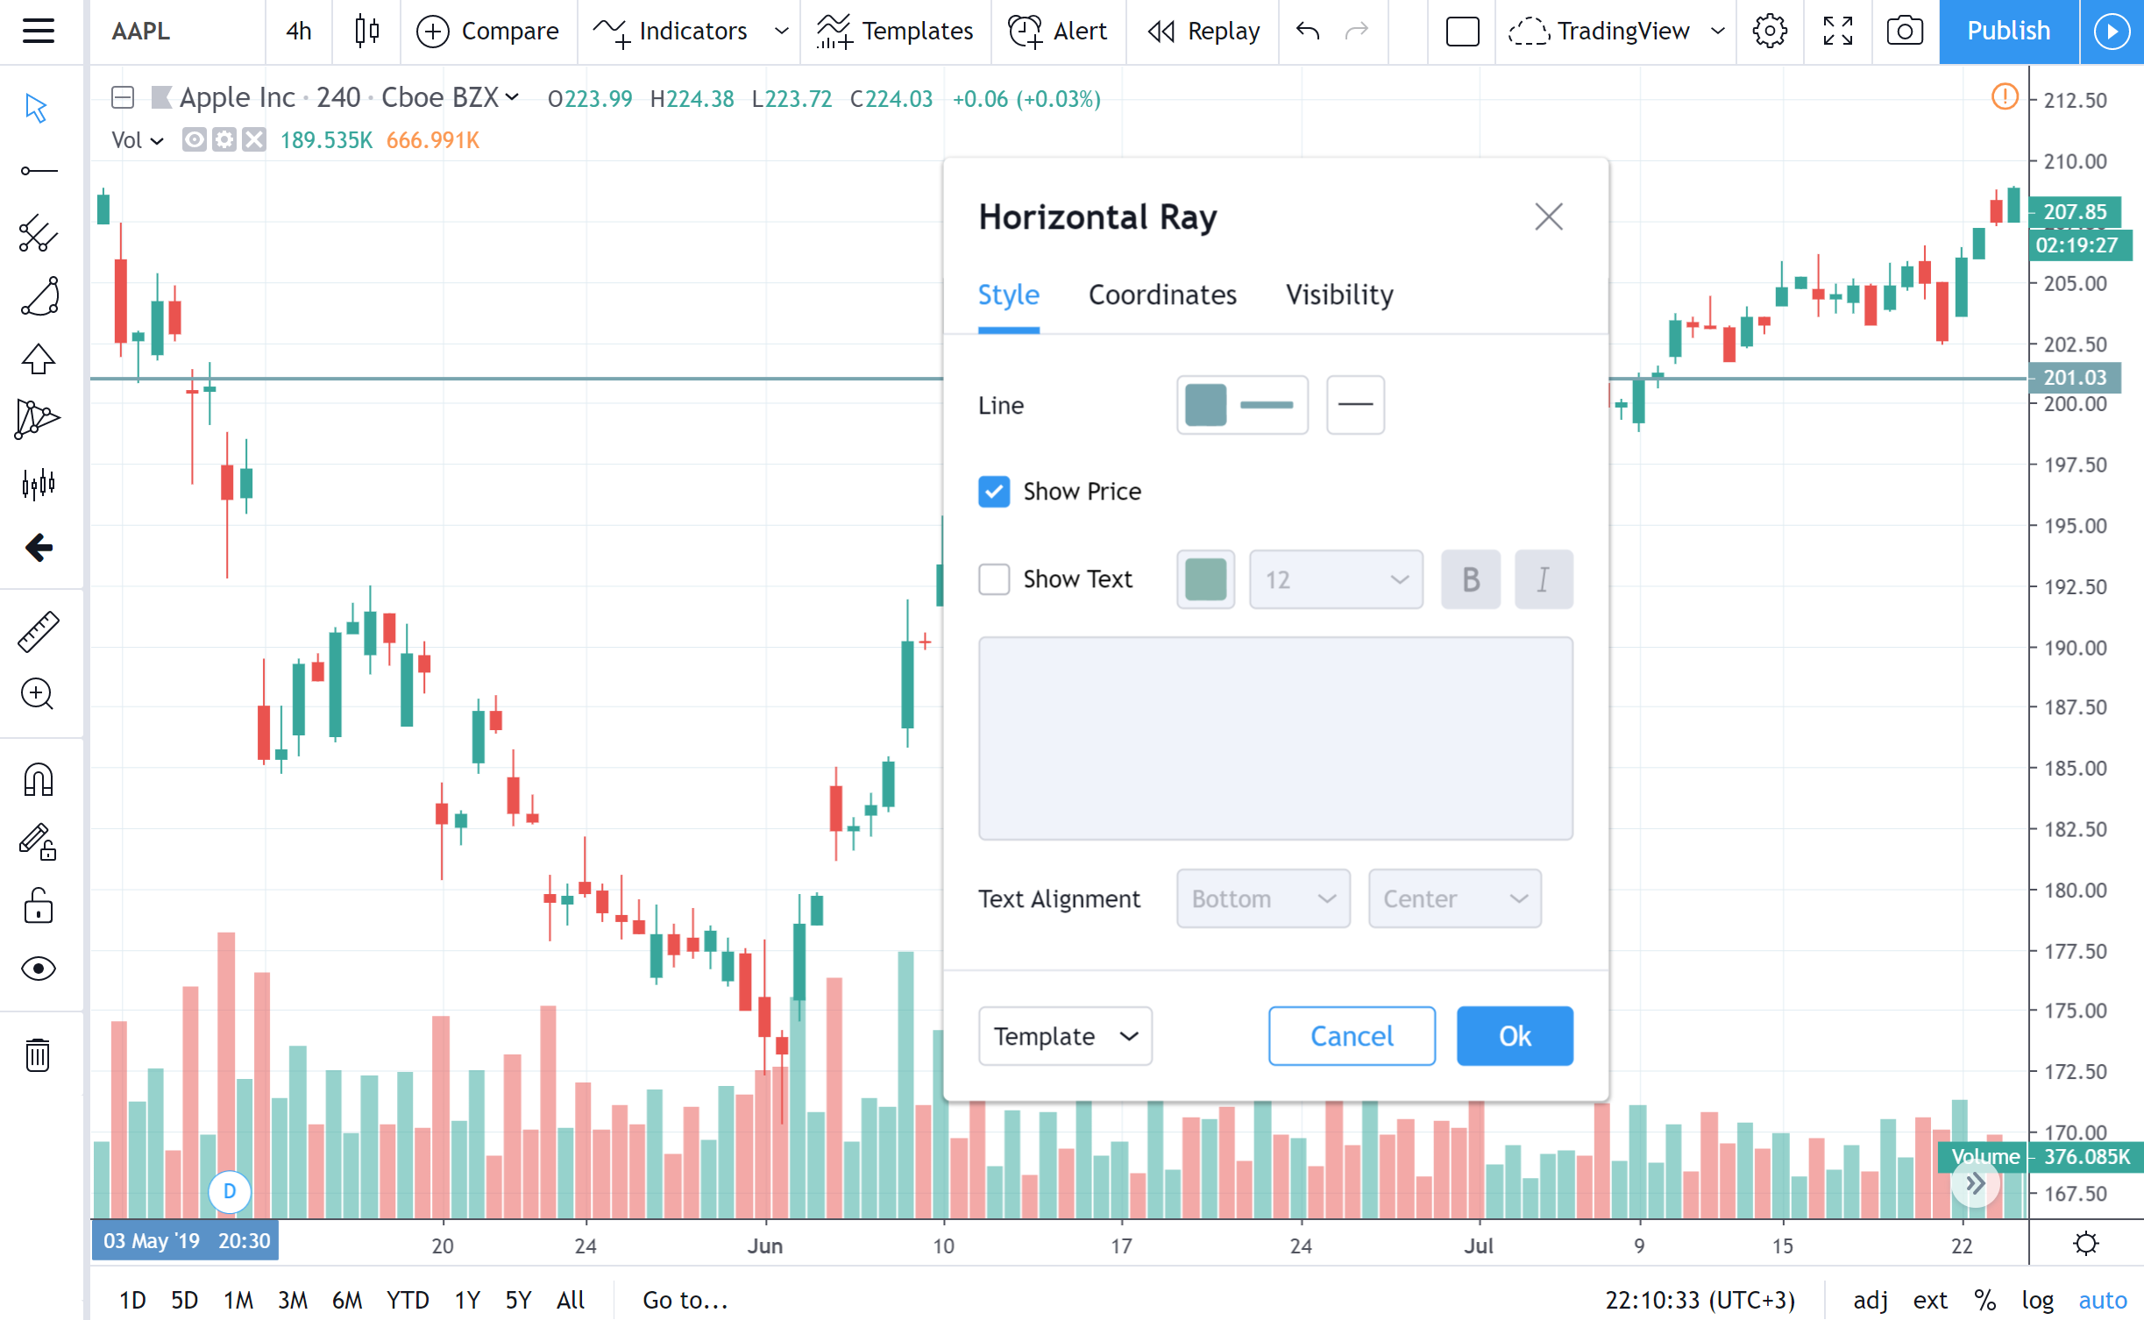Open the line style dropdown

[1354, 405]
